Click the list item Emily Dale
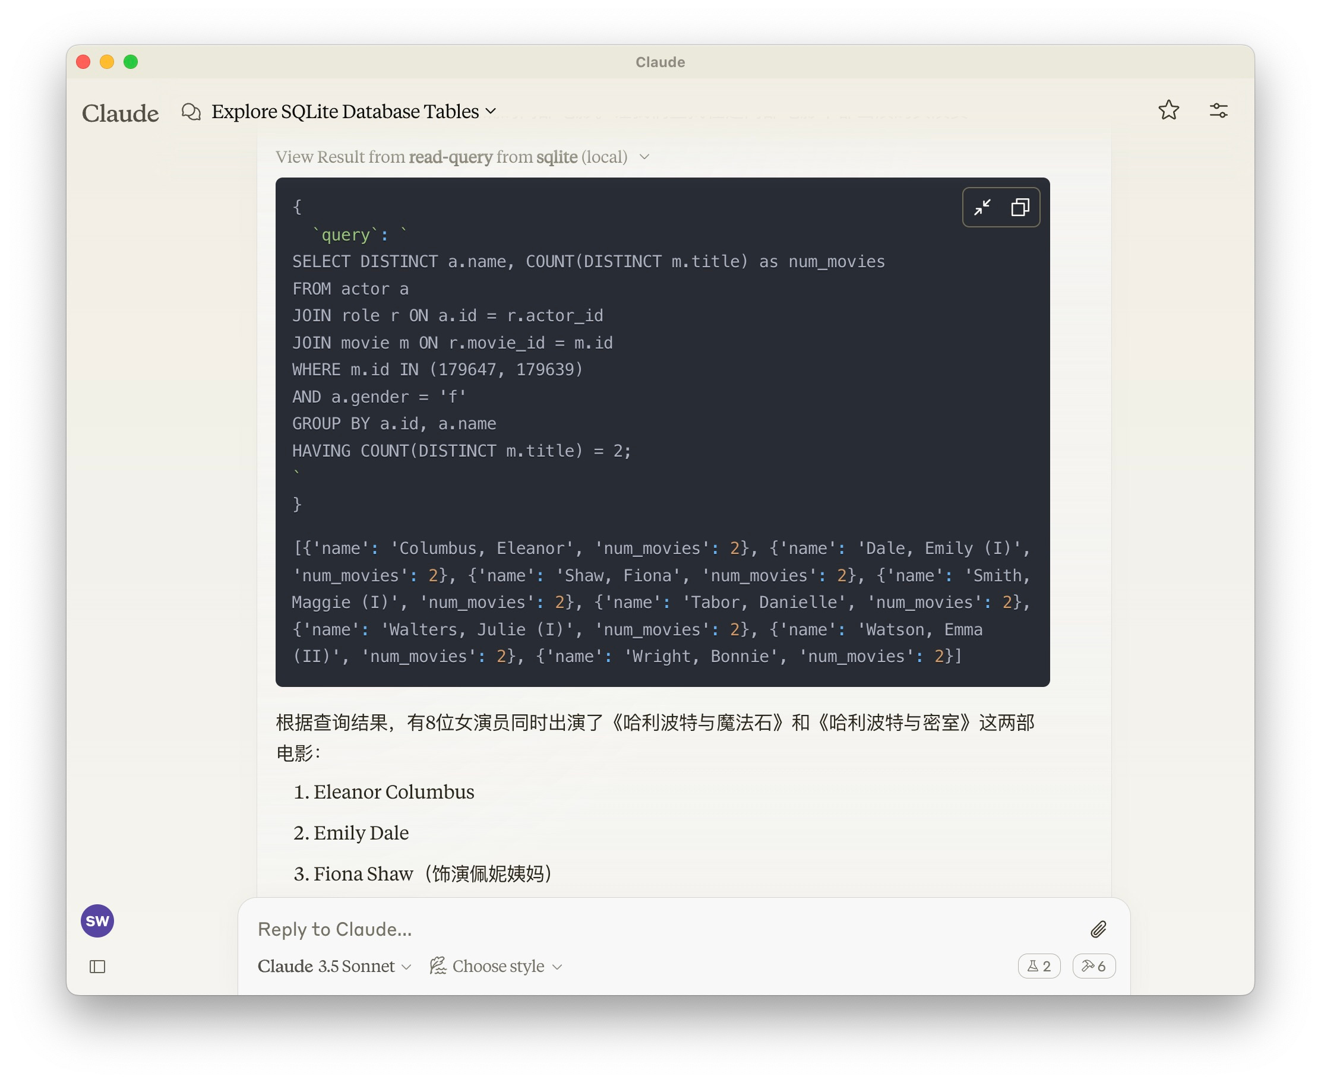Screen dimensions: 1321x1083 (361, 833)
